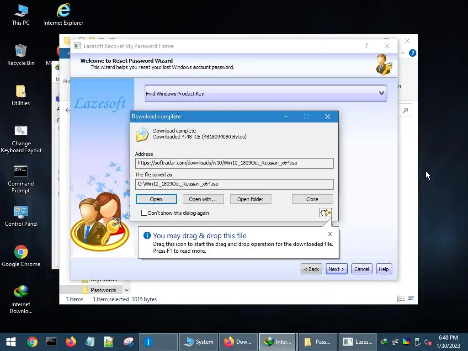Open the Utilities folder on desktop

tap(21, 95)
